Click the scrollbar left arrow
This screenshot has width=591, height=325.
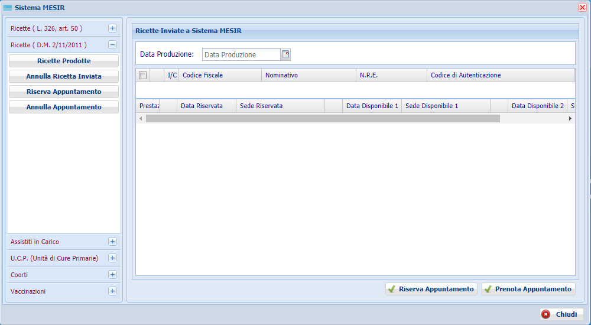coord(141,118)
